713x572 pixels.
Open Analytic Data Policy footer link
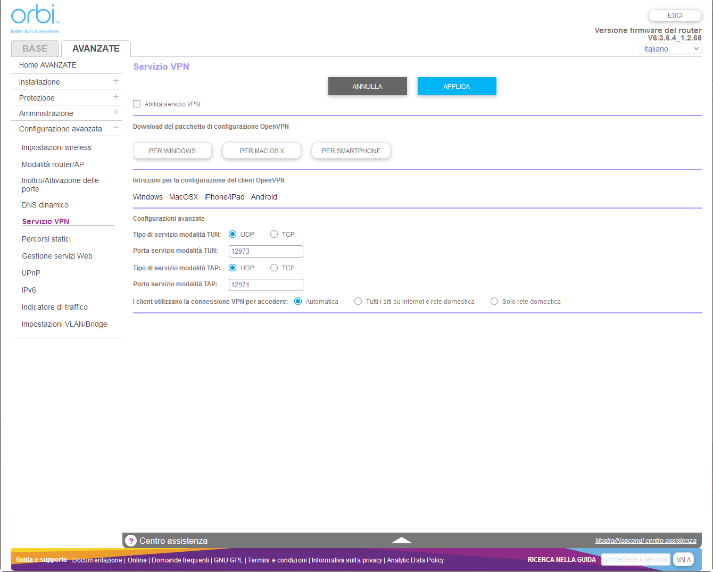416,560
